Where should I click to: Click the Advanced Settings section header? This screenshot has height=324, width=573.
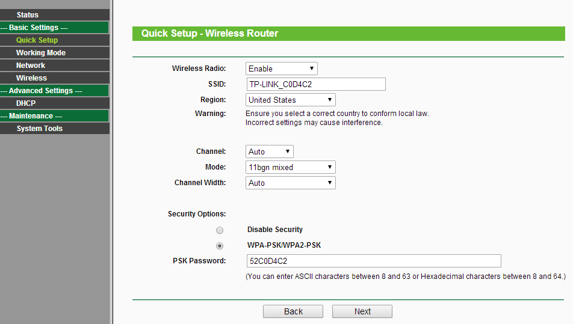(54, 91)
